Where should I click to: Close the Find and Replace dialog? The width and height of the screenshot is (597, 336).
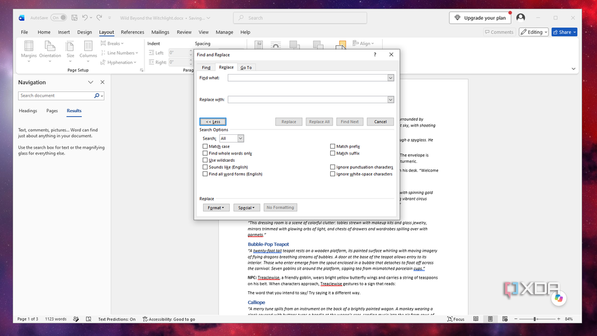391,54
